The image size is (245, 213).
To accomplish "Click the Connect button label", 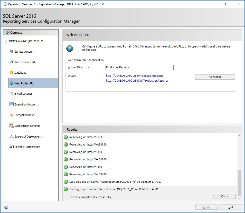I will [x=16, y=33].
